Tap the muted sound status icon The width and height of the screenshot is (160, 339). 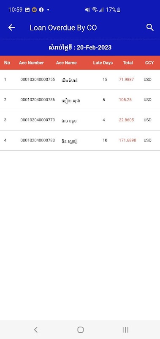(x=87, y=10)
